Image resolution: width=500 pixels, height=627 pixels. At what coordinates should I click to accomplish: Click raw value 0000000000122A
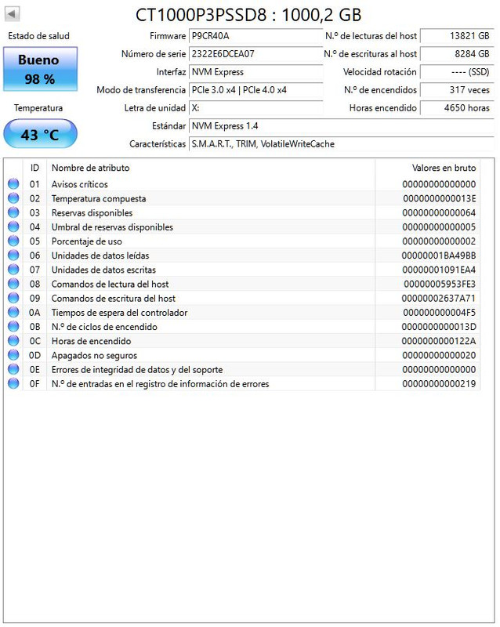[438, 341]
